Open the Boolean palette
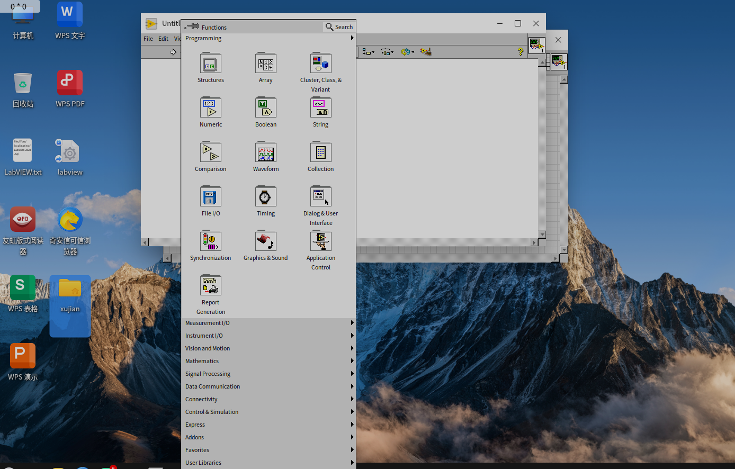 tap(266, 107)
